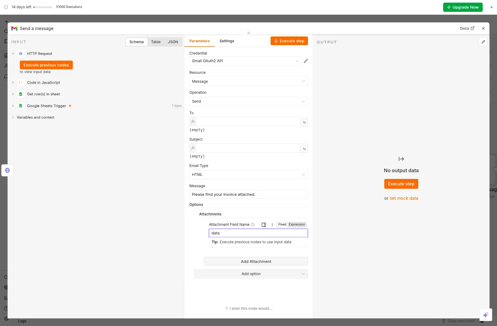This screenshot has width=497, height=326.
Task: Click the 14 days left text
Action: click(x=21, y=7)
